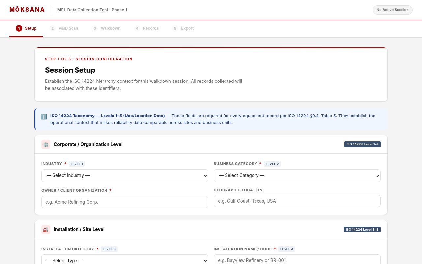The width and height of the screenshot is (422, 264).
Task: Click the LEVEL 3 tag beside Installation Name
Action: tap(287, 249)
